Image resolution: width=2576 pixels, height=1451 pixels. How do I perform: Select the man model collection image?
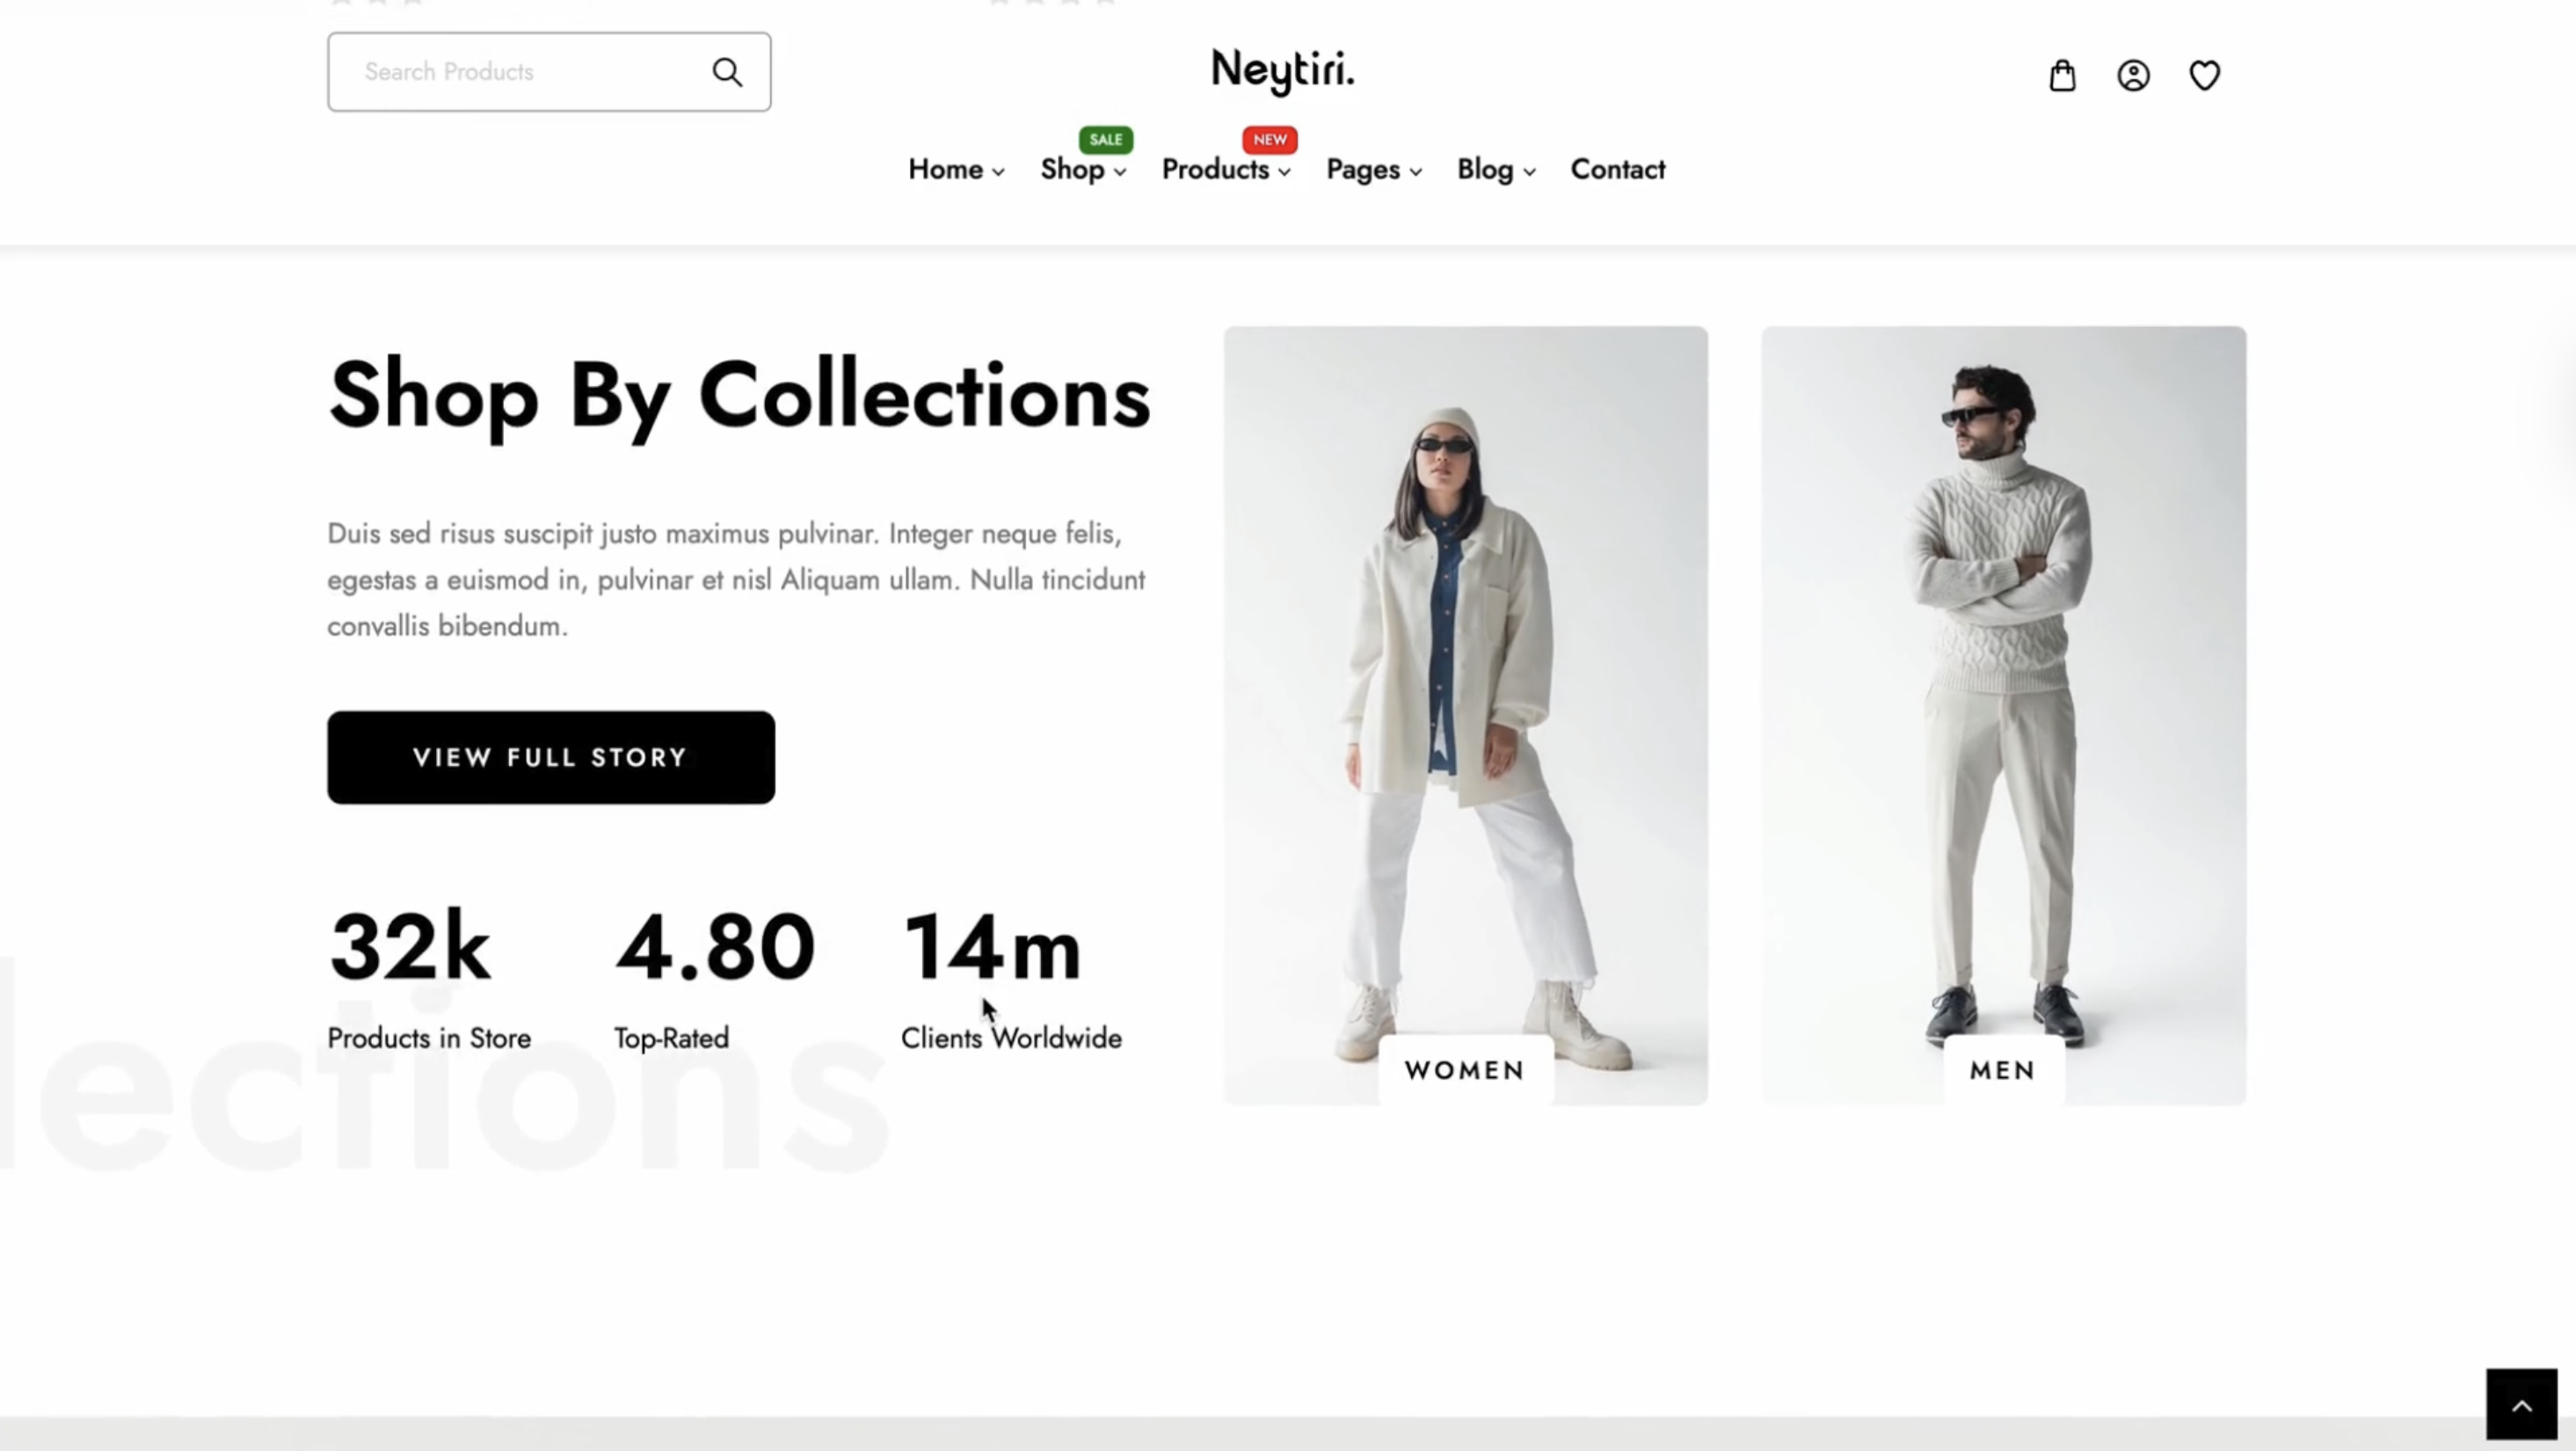[x=2004, y=715]
